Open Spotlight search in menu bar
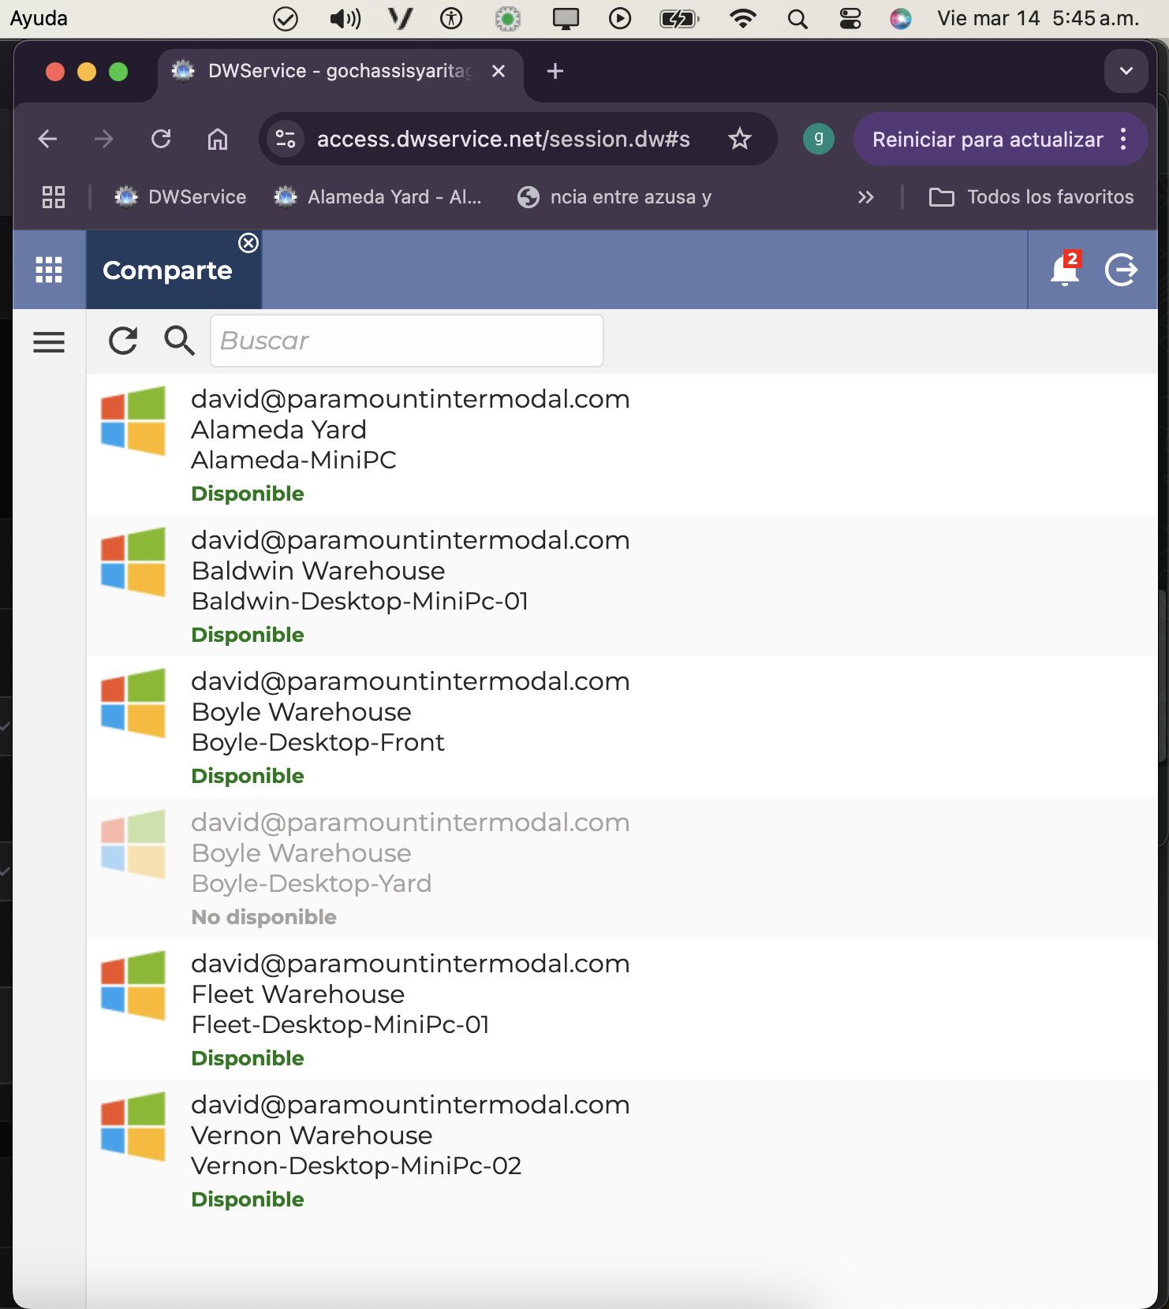This screenshot has height=1309, width=1169. (797, 18)
